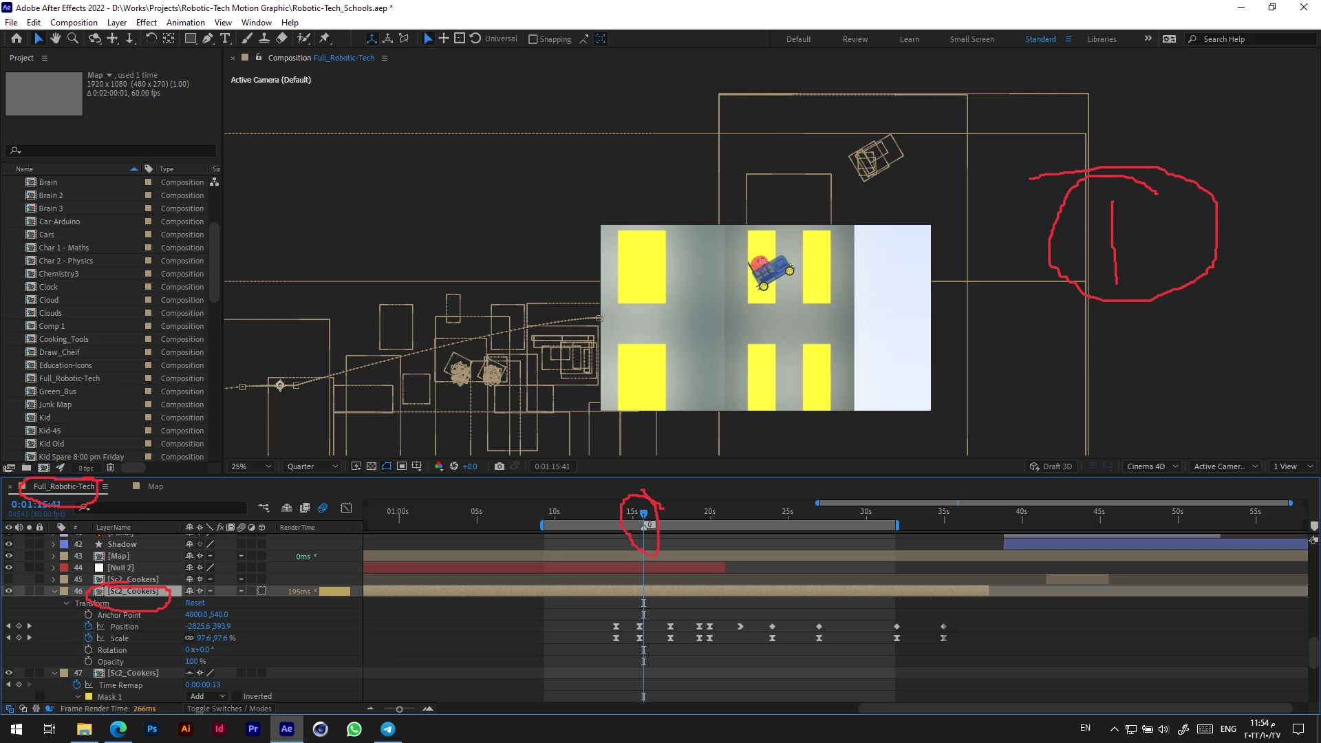The image size is (1321, 743).
Task: Toggle visibility of Null 2 layer
Action: point(8,568)
